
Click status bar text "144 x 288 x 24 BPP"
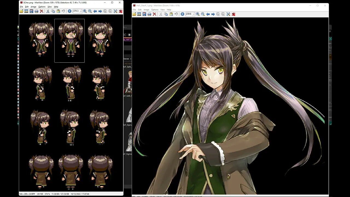(27, 194)
